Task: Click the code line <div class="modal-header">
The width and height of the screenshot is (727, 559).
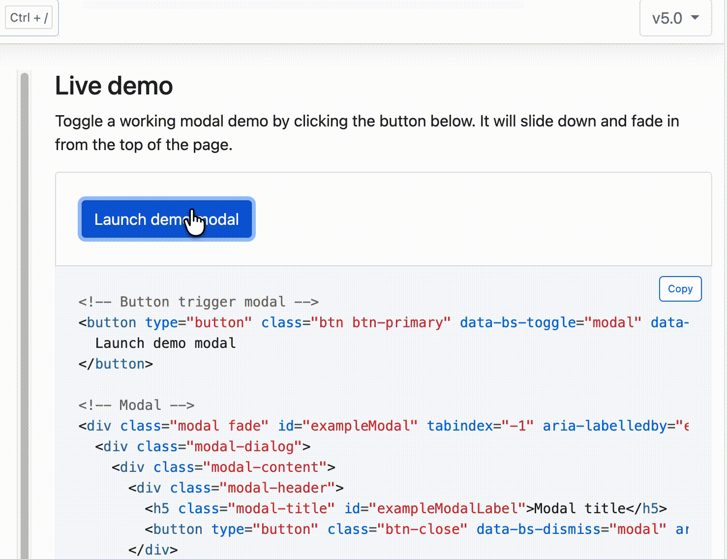Action: (x=236, y=488)
